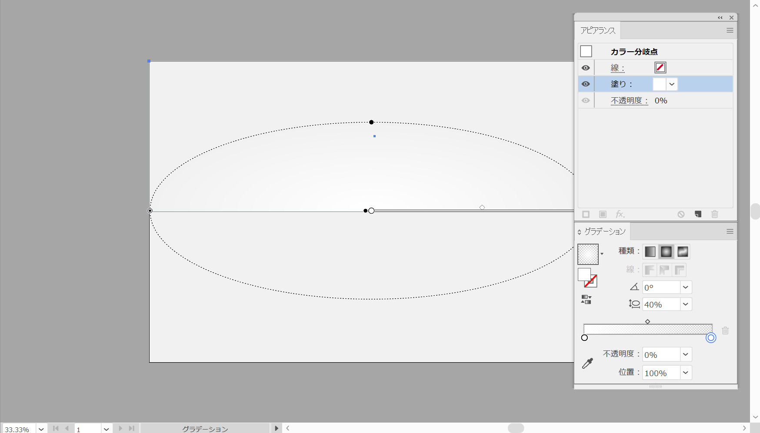This screenshot has height=433, width=760.
Task: Click the radial gradient type icon
Action: pyautogui.click(x=666, y=252)
